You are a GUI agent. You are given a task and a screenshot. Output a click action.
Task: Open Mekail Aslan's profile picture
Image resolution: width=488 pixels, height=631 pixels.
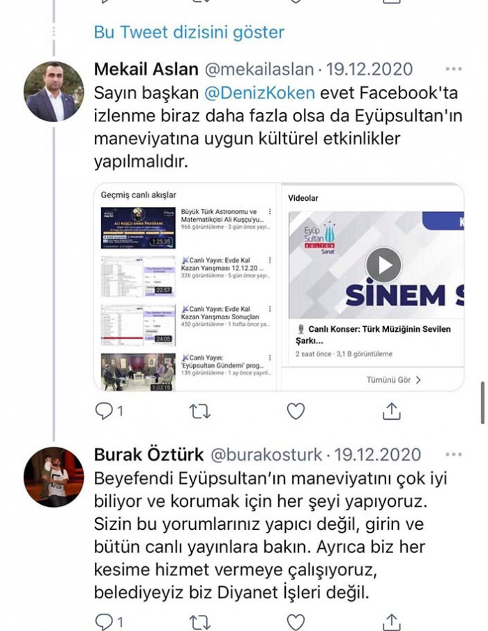[x=54, y=91]
